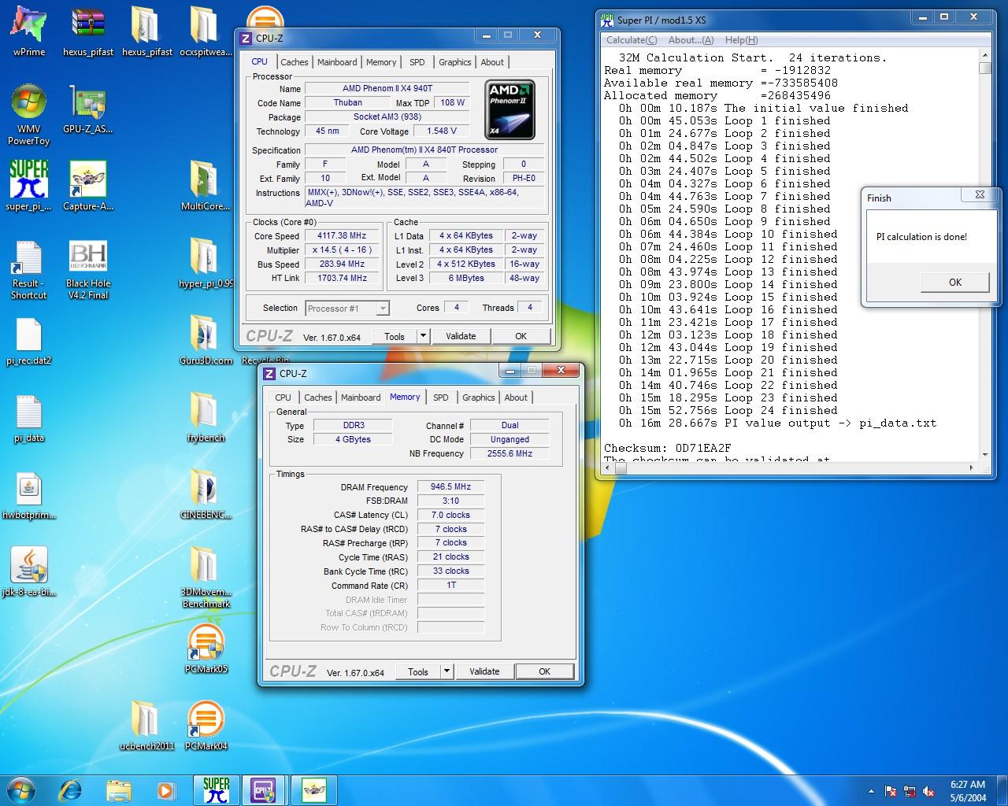Switch to Super PI taskbar button
Viewport: 1008px width, 806px height.
coord(216,789)
